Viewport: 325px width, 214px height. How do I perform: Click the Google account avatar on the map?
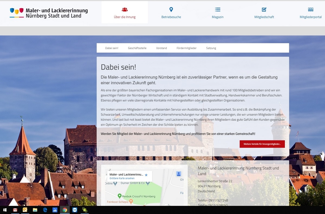[x=179, y=174]
